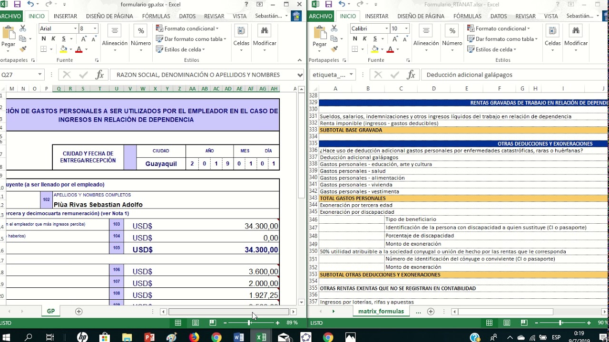Switch to Page Break Preview in Formulario_RTANAT
The image size is (609, 342).
(524, 323)
